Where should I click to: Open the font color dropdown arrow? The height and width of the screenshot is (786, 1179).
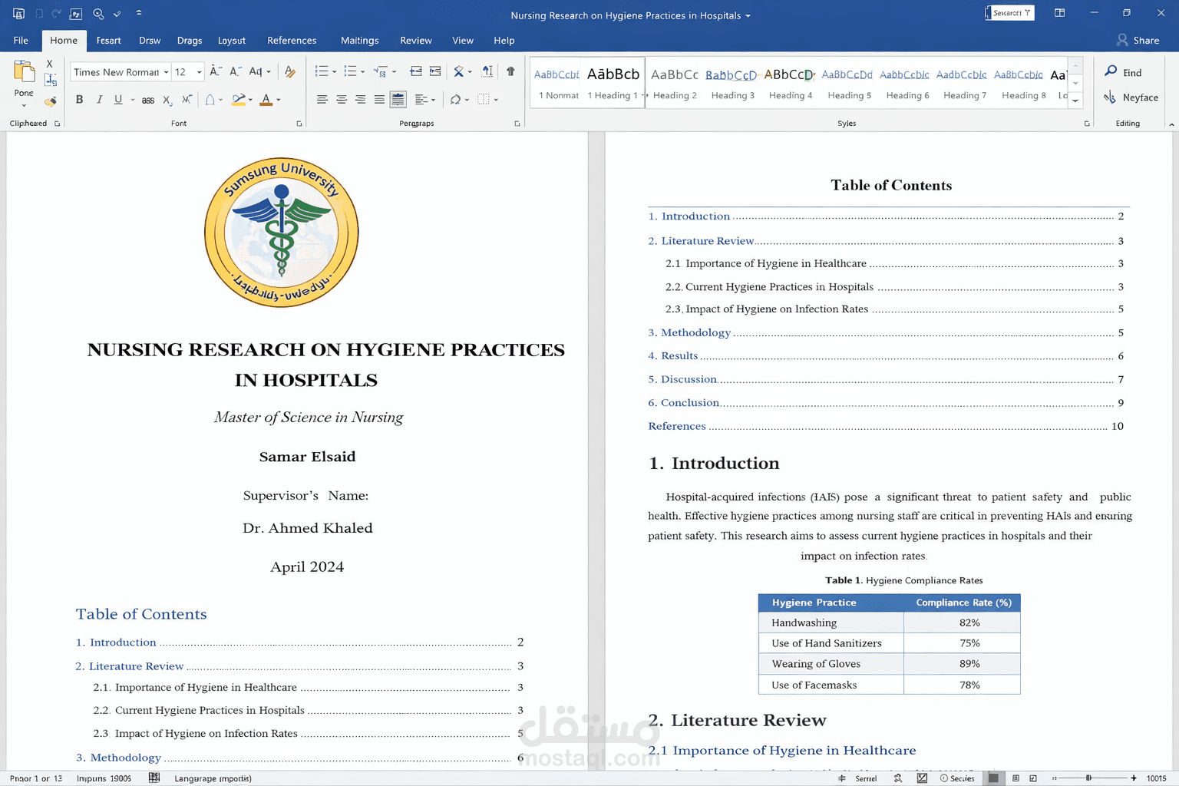(279, 100)
